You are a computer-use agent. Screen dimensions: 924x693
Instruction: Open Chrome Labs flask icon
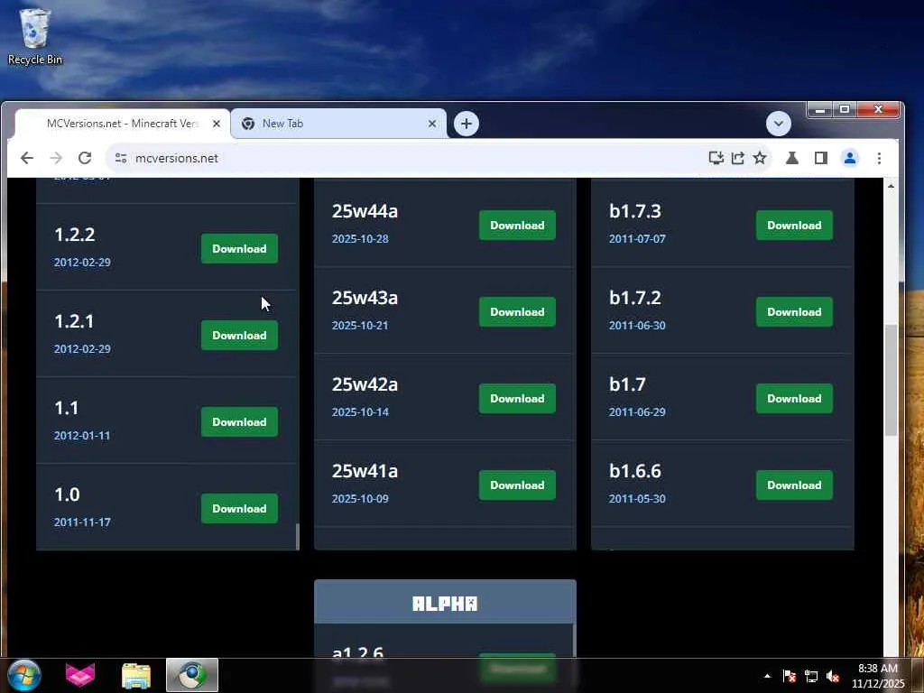coord(792,158)
